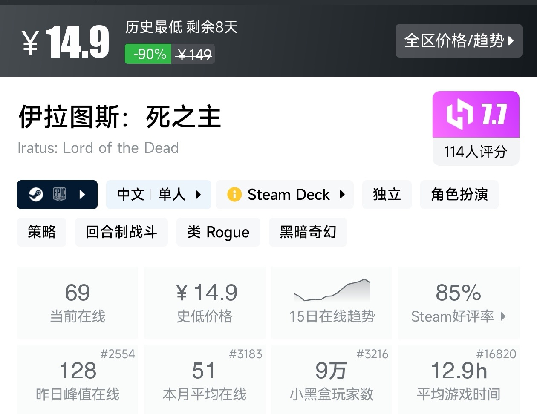This screenshot has height=414, width=537.
Task: Click the green -90% discount badge
Action: (148, 54)
